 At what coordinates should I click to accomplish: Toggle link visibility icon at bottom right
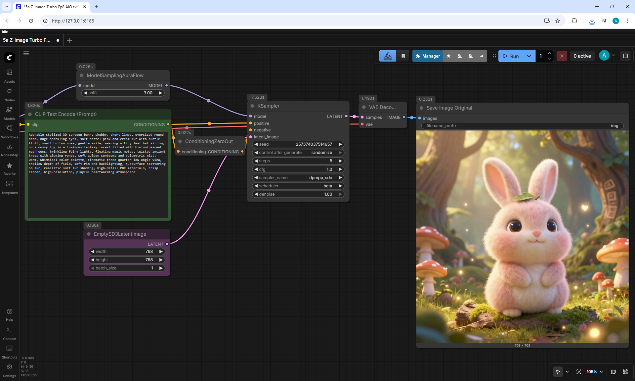coord(625,372)
